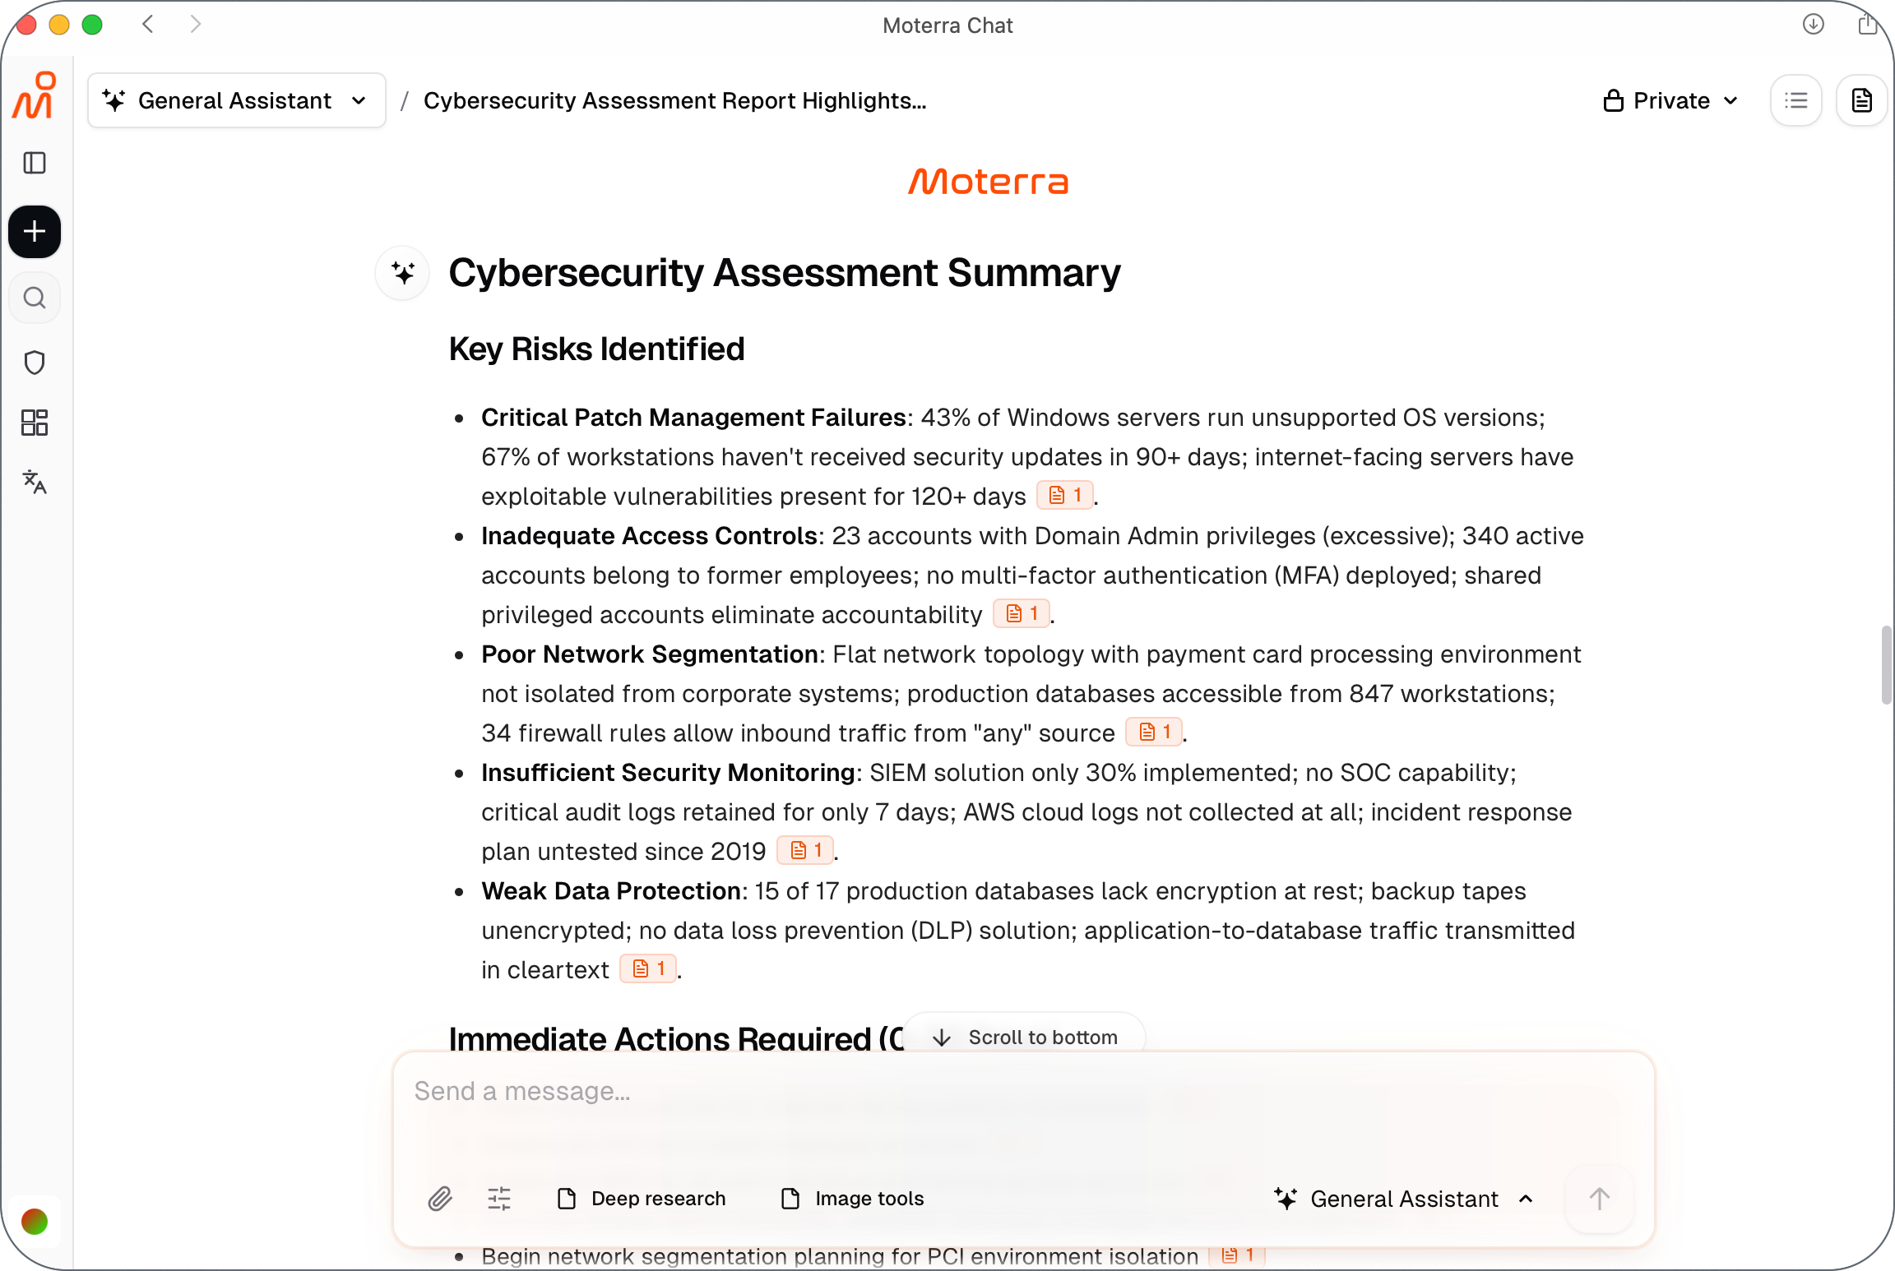
Task: Click the document icon at top right
Action: point(1862,100)
